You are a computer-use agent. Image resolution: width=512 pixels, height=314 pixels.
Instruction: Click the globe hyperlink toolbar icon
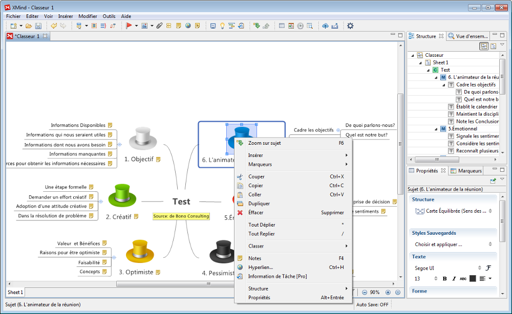click(188, 26)
